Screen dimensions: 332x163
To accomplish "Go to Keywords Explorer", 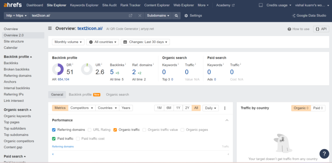I will 84,5.
